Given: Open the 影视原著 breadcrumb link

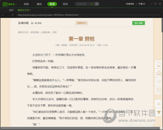Looking at the screenshot, I should [35, 32].
